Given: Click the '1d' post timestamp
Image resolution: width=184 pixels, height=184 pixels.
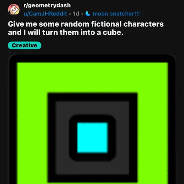Looking at the screenshot, I should (76, 14).
